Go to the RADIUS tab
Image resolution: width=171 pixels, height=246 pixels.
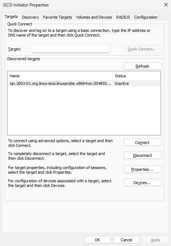click(123, 17)
